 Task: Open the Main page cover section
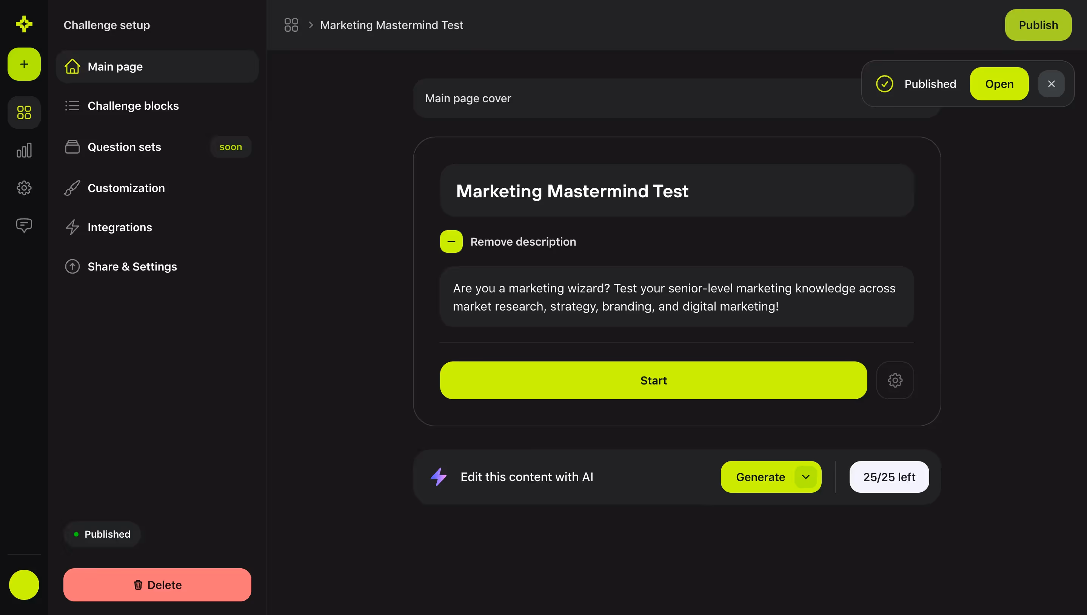click(468, 98)
